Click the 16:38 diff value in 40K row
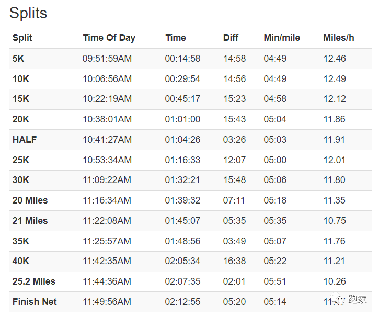Screen dimensions: 379x316 coord(234,261)
